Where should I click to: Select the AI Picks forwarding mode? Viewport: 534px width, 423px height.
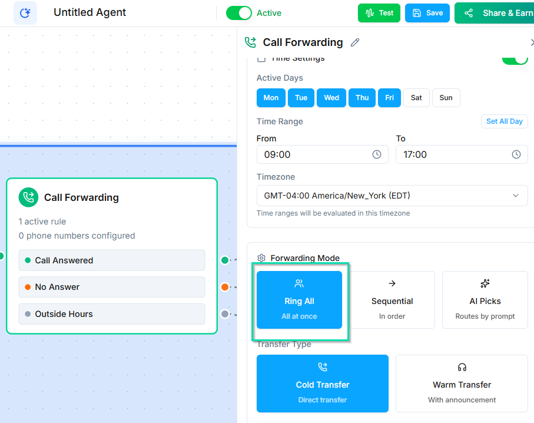point(485,300)
